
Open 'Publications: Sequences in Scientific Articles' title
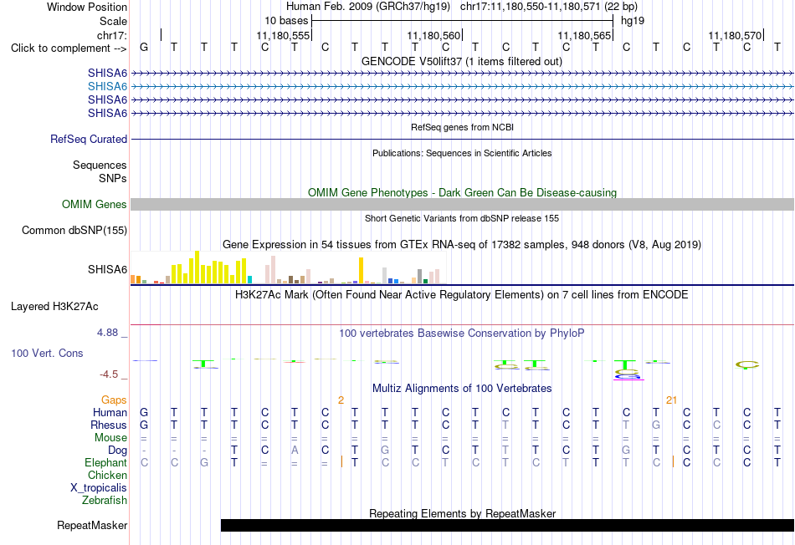click(x=462, y=153)
